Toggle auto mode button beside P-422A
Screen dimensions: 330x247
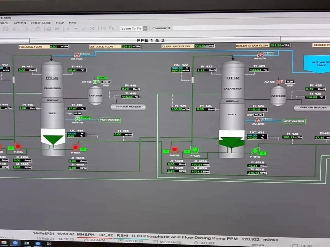(x=187, y=151)
